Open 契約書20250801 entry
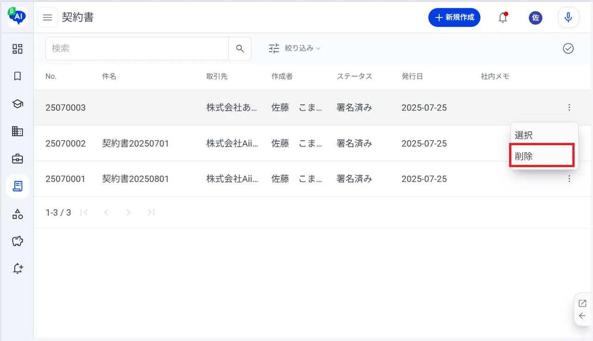The width and height of the screenshot is (593, 341). pyautogui.click(x=135, y=179)
